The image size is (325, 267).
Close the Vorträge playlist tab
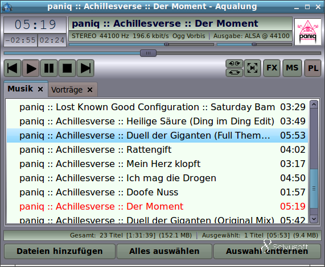[90, 90]
